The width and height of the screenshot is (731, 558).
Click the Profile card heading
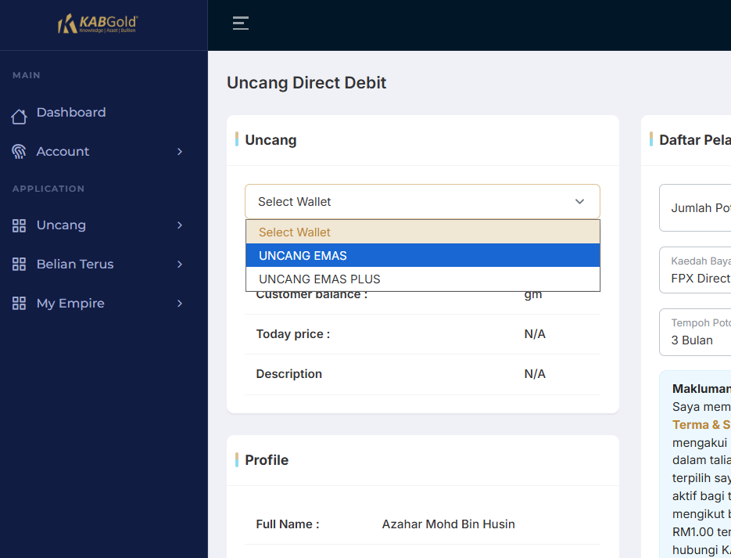click(267, 460)
